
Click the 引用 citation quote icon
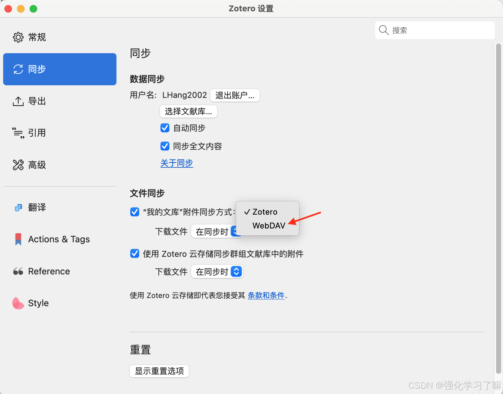[x=18, y=133]
